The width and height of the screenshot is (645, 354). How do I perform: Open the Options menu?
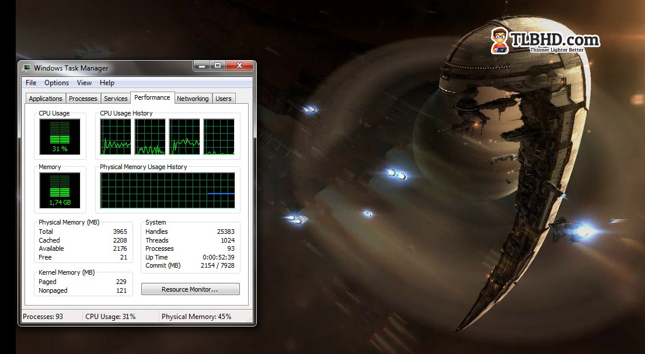pos(57,83)
